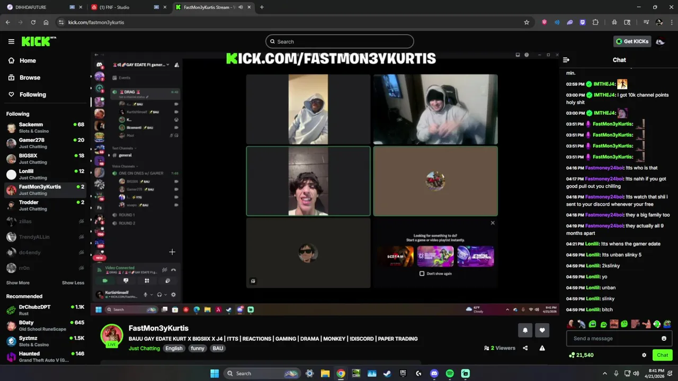Open chat settings gear
678x381 pixels.
pos(644,355)
